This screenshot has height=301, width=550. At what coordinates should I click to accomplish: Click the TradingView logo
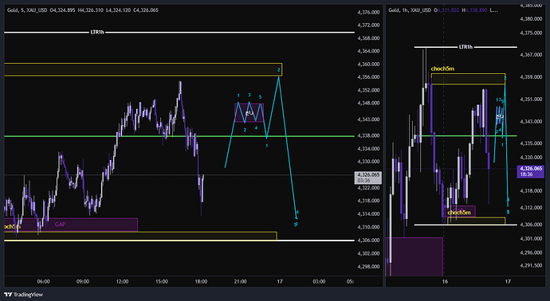(23, 295)
